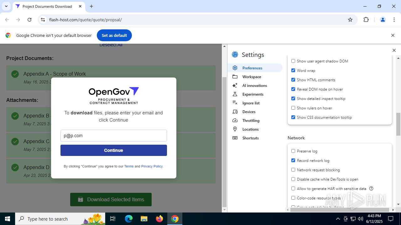Bookmark this page with star icon
The image size is (401, 225).
[x=350, y=20]
